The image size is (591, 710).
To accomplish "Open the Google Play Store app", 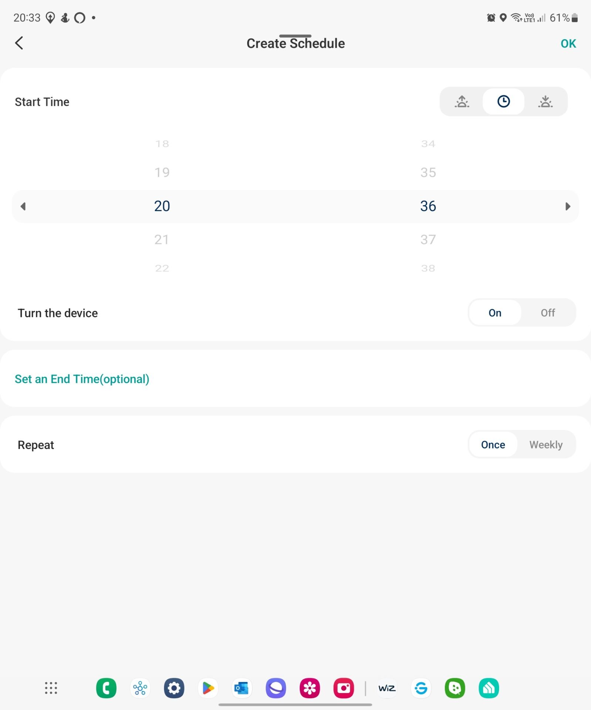I will coord(208,688).
